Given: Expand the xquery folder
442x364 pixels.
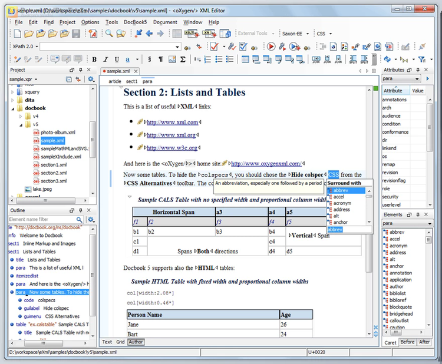Looking at the screenshot, I should coord(12,92).
